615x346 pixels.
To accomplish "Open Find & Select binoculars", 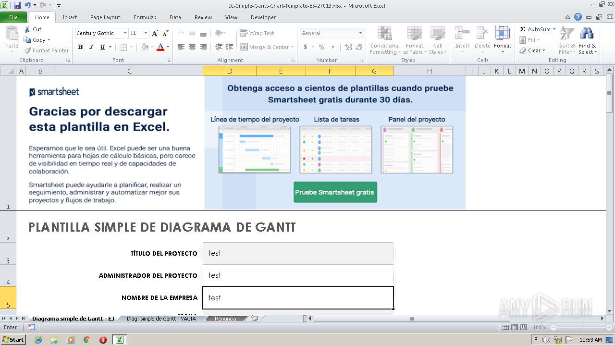I will (587, 40).
